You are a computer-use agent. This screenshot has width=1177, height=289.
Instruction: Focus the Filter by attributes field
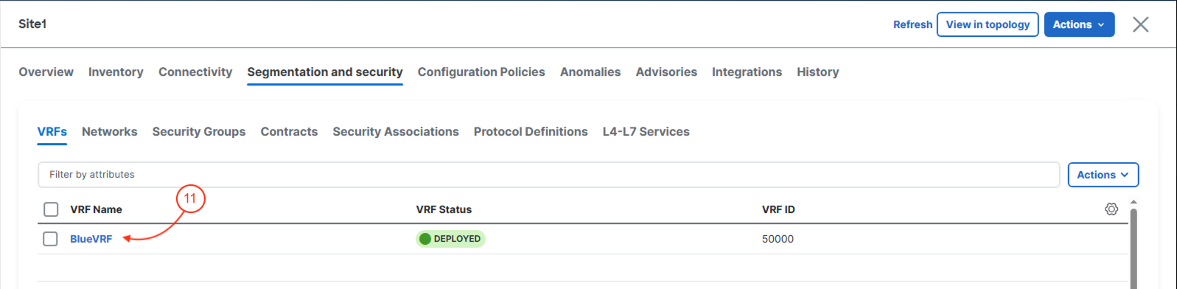click(548, 175)
